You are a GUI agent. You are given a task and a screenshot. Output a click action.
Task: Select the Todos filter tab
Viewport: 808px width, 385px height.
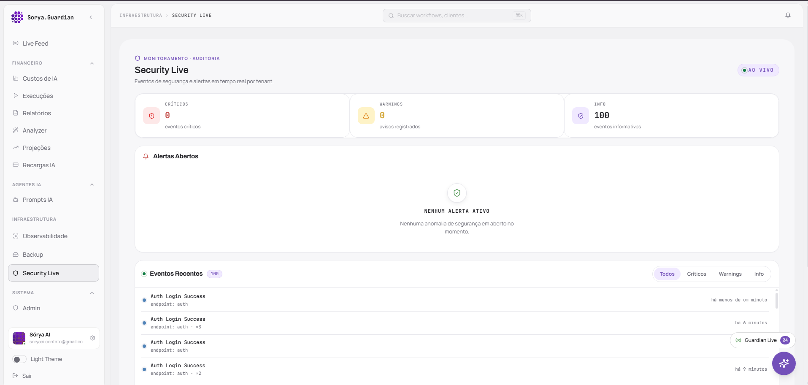(667, 274)
